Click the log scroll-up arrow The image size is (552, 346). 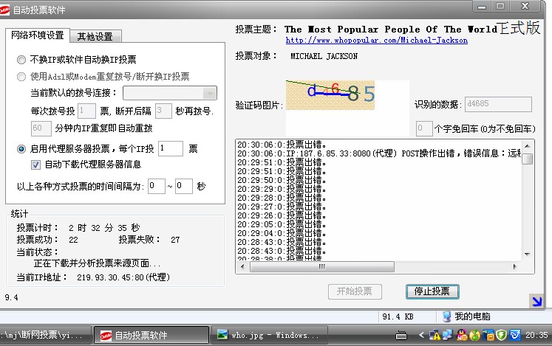527,145
